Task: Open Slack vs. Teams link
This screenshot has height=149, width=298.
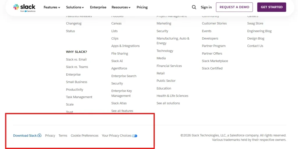Action: point(77,67)
